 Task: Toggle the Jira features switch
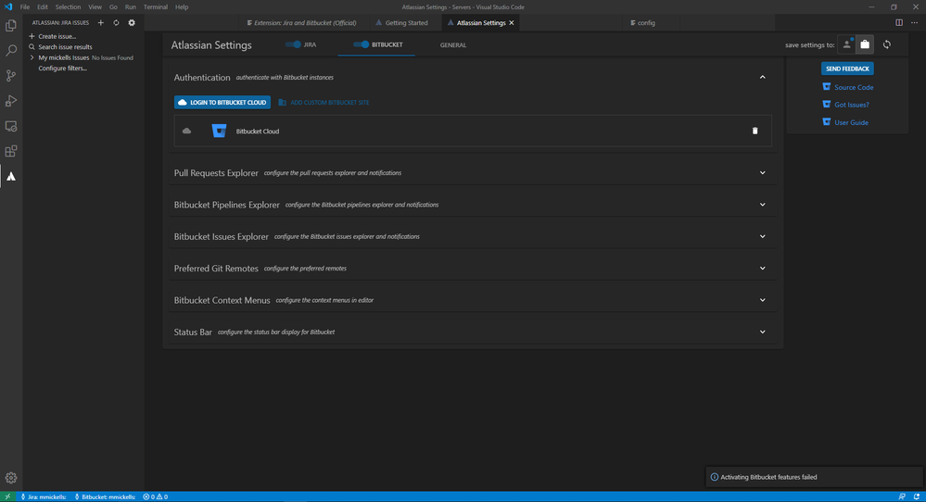[293, 44]
